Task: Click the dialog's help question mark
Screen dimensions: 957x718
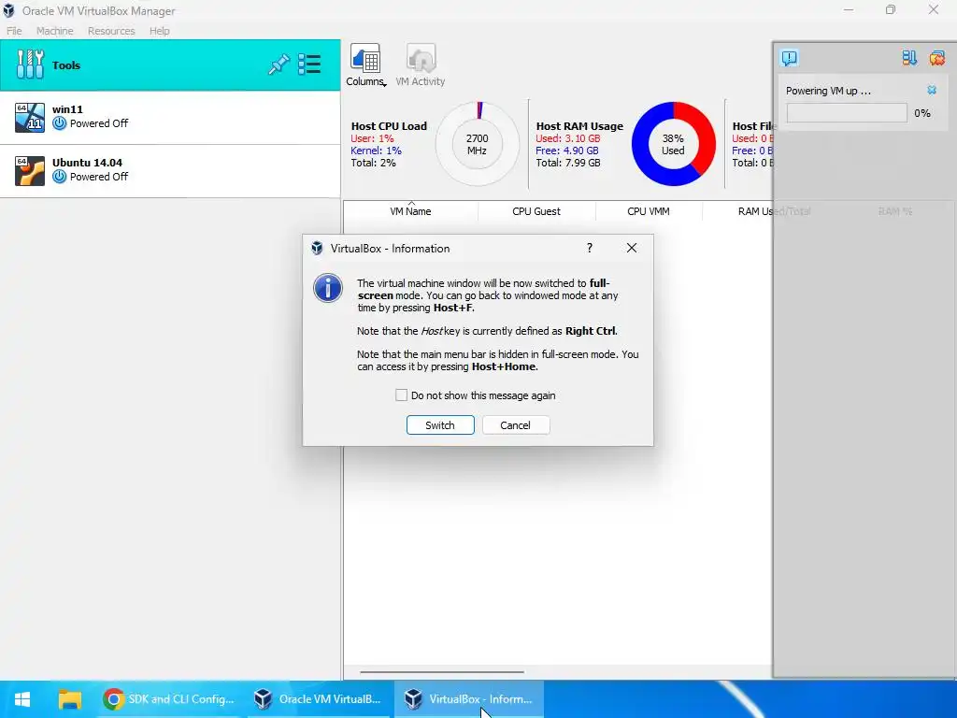Action: pos(589,248)
